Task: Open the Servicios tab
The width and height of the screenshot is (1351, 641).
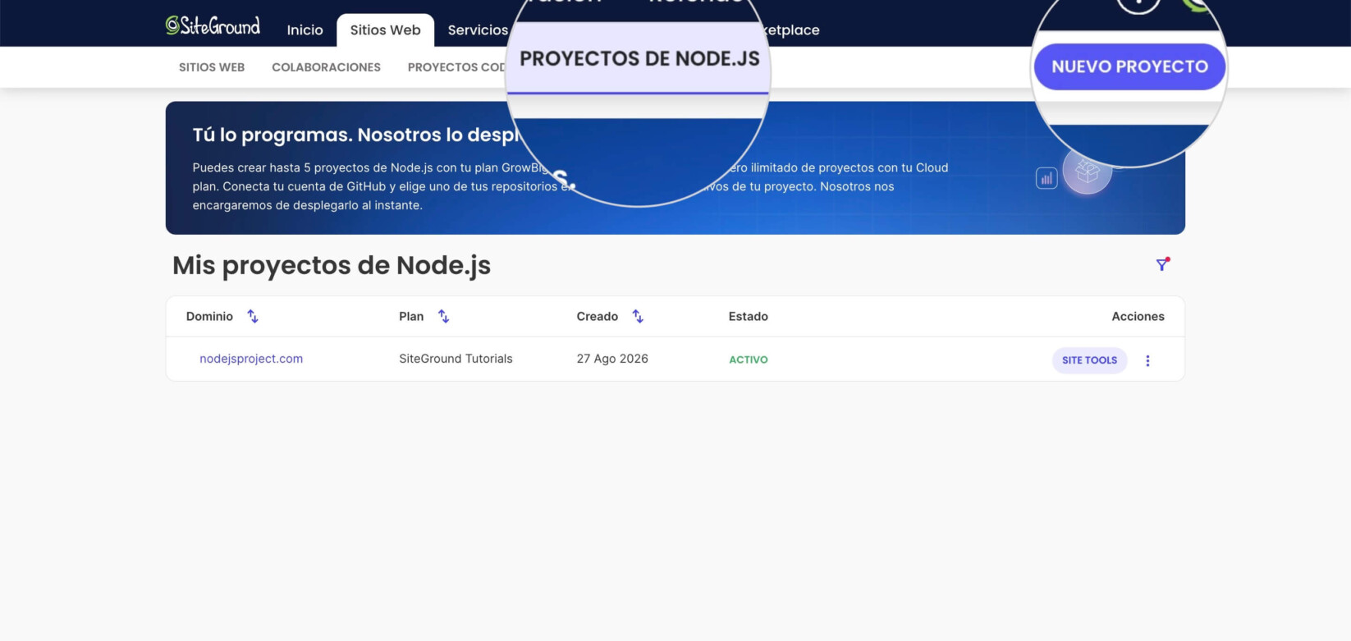Action: [478, 30]
